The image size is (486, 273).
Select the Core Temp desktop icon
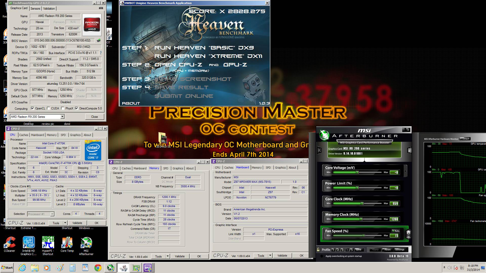(x=67, y=245)
